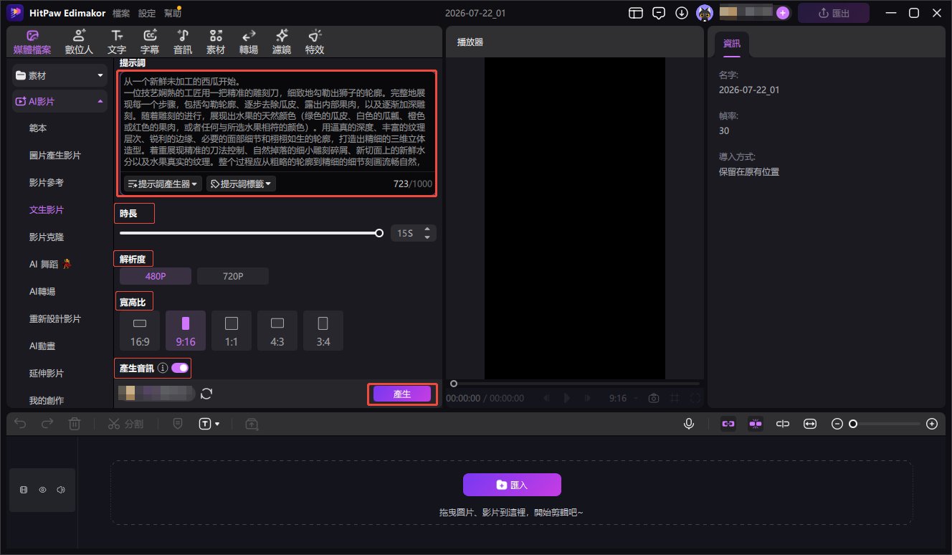952x555 pixels.
Task: Open the feedback message icon
Action: click(x=659, y=13)
